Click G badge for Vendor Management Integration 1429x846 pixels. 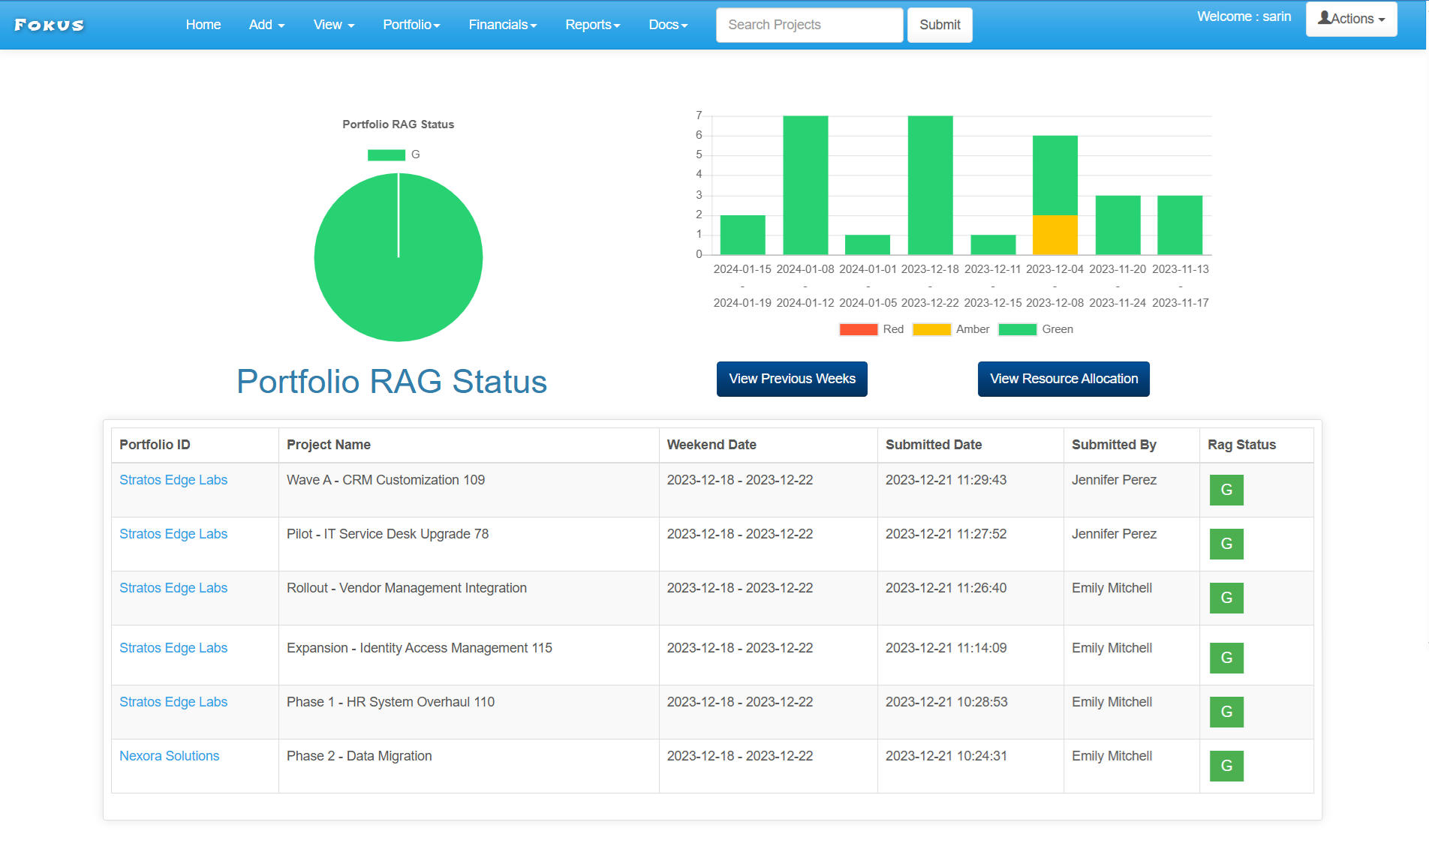coord(1226,598)
